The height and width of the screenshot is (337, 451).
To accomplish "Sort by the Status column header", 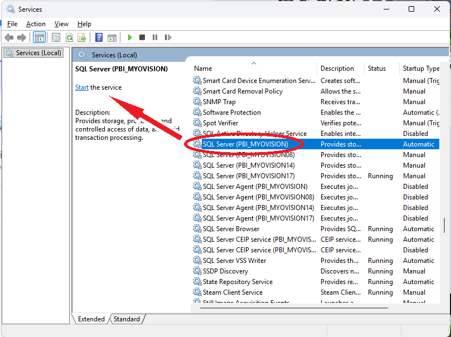I will [x=382, y=69].
